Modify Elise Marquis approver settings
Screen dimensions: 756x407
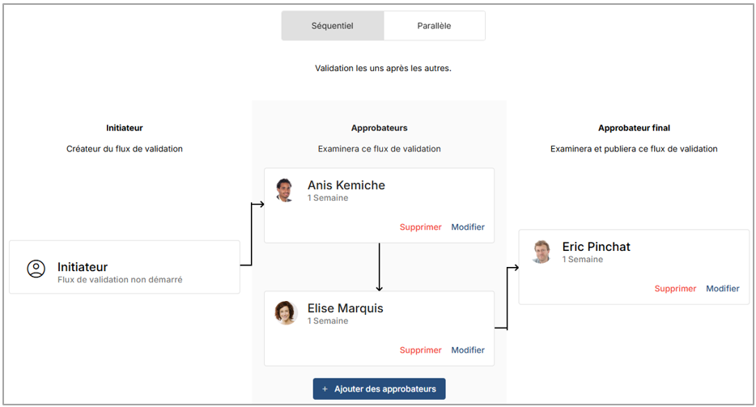[x=468, y=350]
